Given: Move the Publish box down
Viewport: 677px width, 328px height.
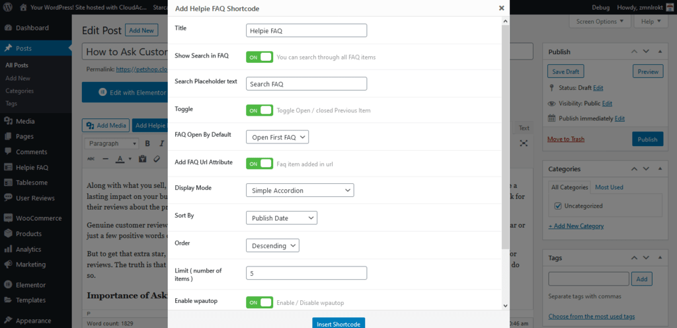Looking at the screenshot, I should click(646, 52).
